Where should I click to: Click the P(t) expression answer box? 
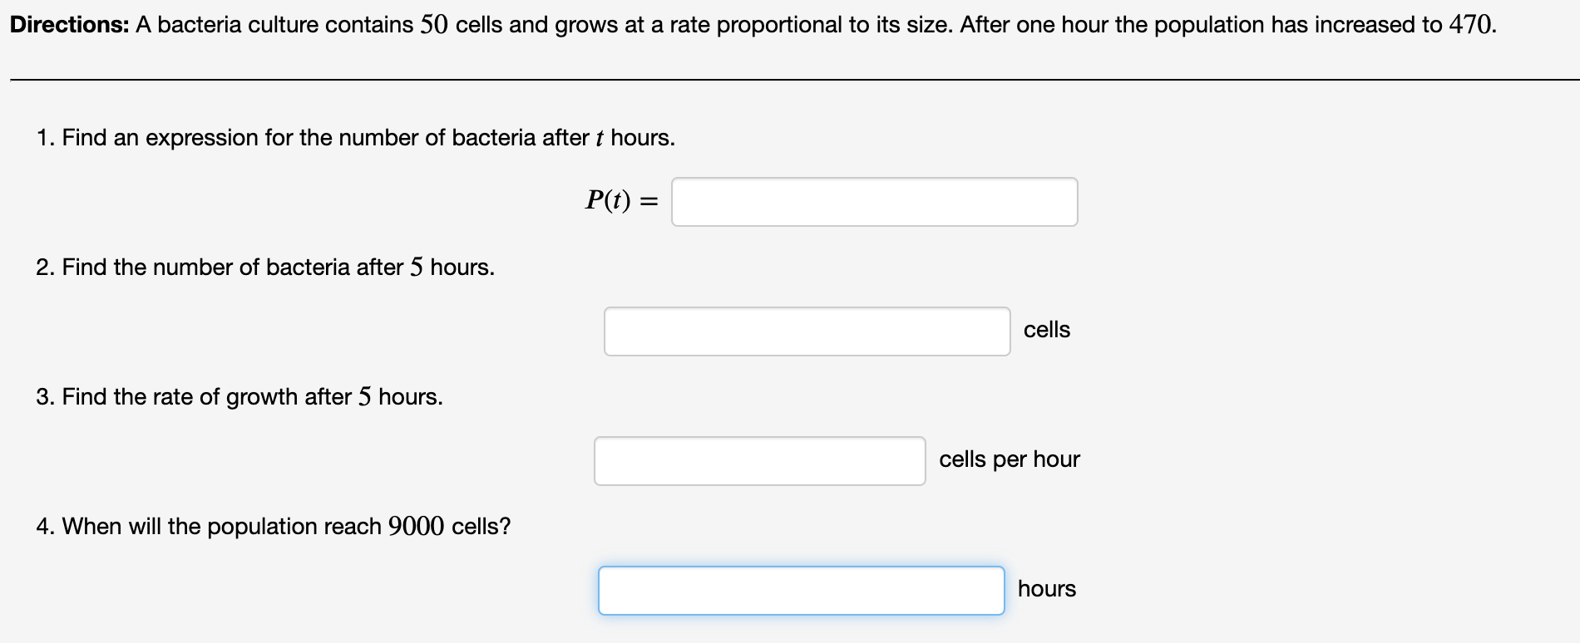pos(875,202)
